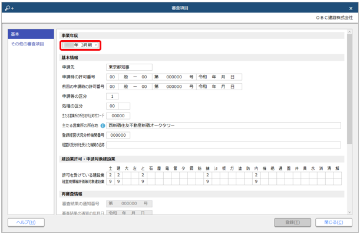Click the 再審査情報 section header
Screen dimensions: 360x234
[x=202, y=194]
